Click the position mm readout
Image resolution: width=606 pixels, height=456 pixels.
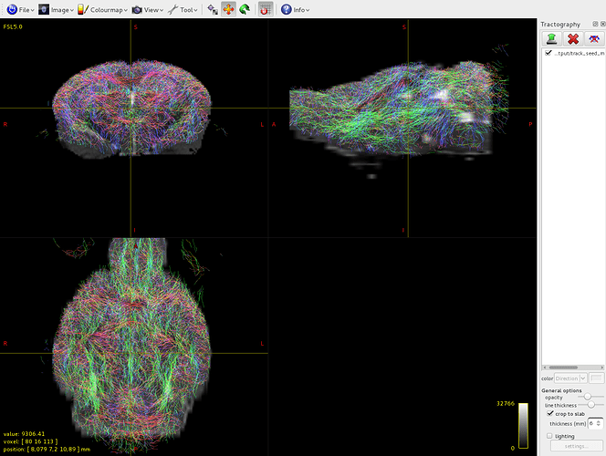[47, 449]
